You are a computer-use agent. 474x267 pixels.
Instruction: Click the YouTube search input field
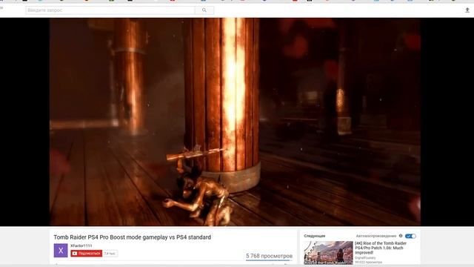point(110,10)
